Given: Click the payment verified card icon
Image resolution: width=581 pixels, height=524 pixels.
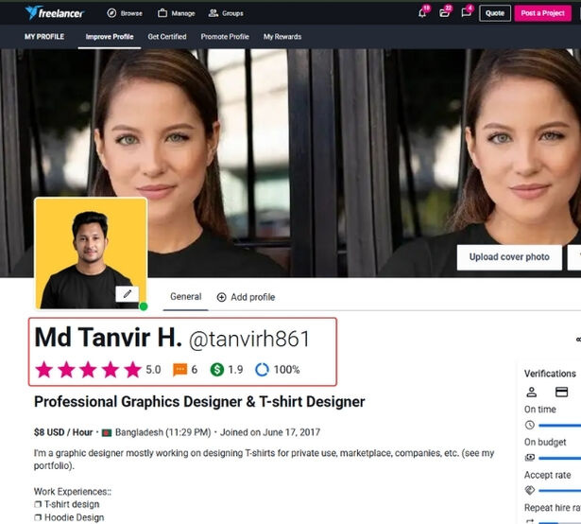Looking at the screenshot, I should pos(560,393).
